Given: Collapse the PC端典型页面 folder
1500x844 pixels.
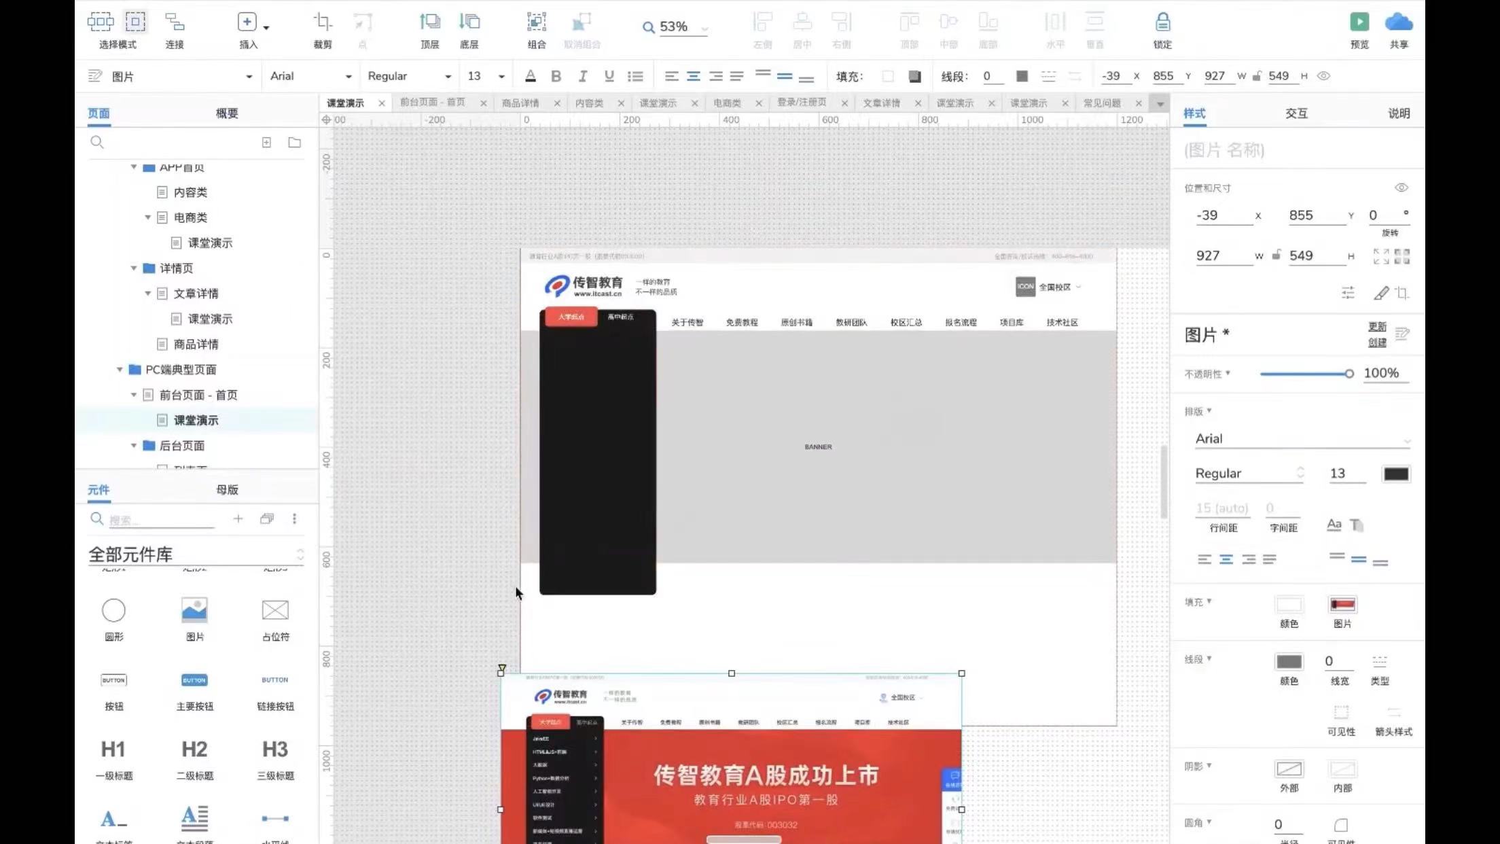Looking at the screenshot, I should pyautogui.click(x=120, y=370).
